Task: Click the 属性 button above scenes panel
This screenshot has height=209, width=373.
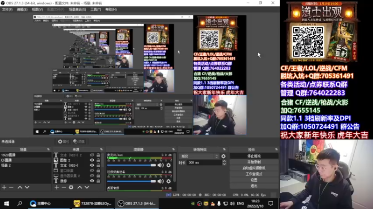Action: [63, 142]
